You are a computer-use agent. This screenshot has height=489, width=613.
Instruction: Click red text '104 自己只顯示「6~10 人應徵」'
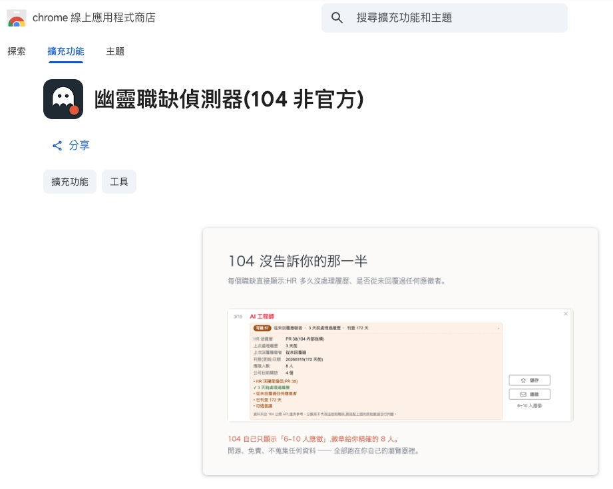(278, 439)
